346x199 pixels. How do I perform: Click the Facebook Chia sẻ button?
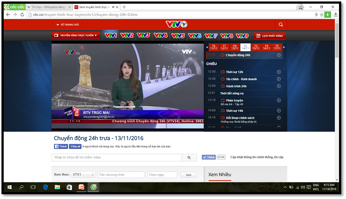click(75, 146)
